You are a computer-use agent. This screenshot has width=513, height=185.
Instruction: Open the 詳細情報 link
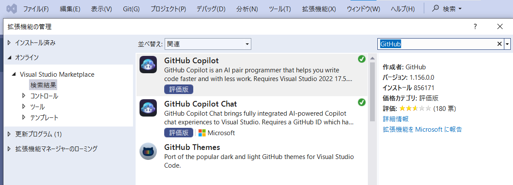[396, 119]
